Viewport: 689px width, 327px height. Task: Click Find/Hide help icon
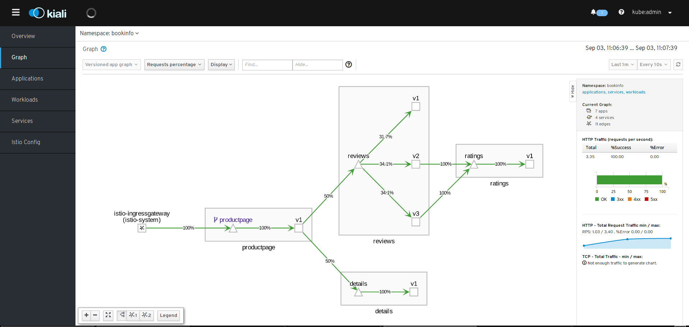(x=349, y=64)
